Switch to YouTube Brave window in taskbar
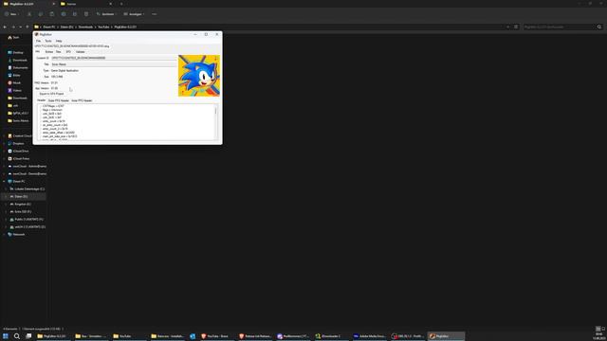Image resolution: width=607 pixels, height=341 pixels. coord(216,336)
